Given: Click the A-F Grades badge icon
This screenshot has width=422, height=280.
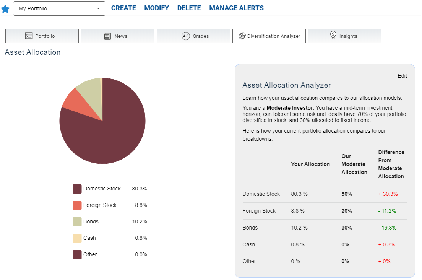Looking at the screenshot, I should click(186, 36).
